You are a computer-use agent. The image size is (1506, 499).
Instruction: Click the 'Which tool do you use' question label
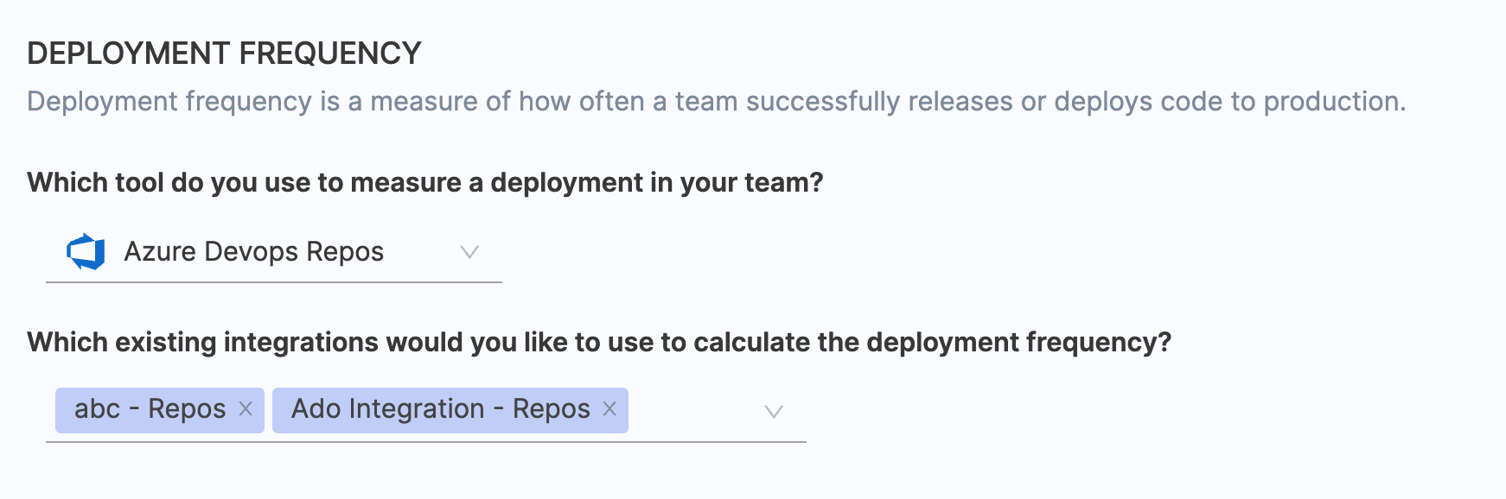pos(424,183)
